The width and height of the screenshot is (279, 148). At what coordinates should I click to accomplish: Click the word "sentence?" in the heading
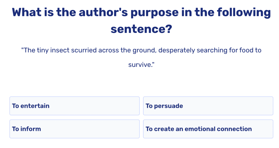141,29
